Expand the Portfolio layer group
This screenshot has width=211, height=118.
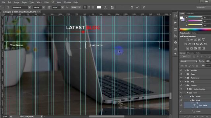tap(185, 70)
